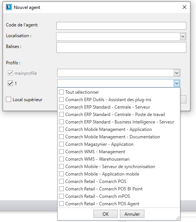Check Comarch Retail - Comarch POS Agent

[61, 204]
